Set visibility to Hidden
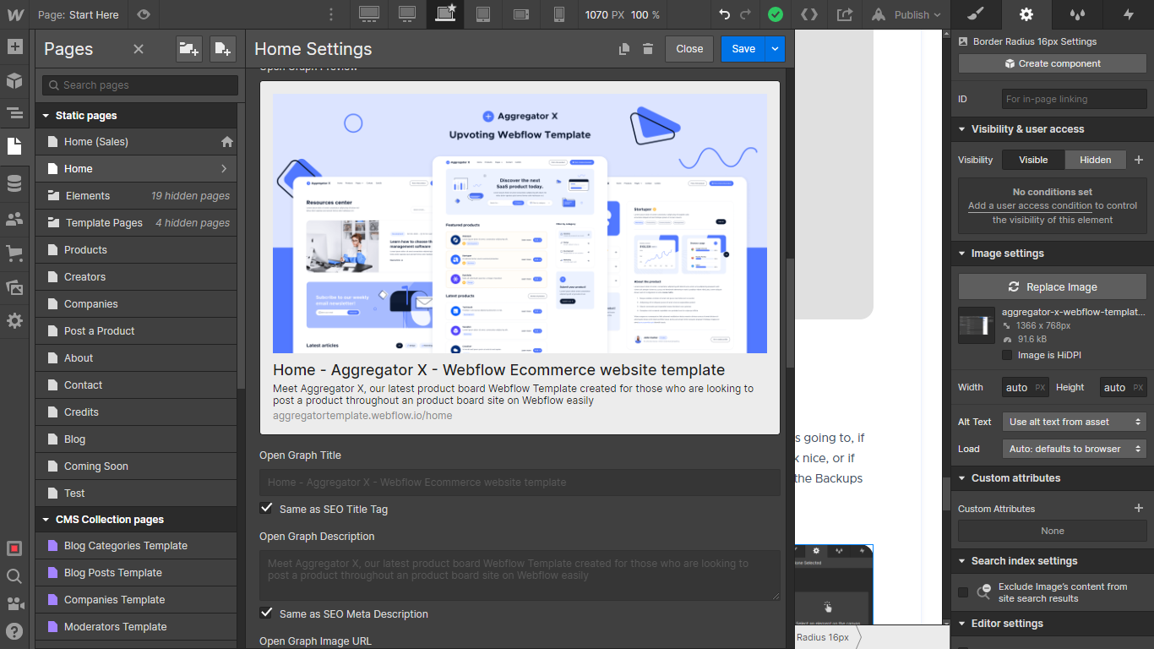The image size is (1154, 649). pyautogui.click(x=1096, y=160)
